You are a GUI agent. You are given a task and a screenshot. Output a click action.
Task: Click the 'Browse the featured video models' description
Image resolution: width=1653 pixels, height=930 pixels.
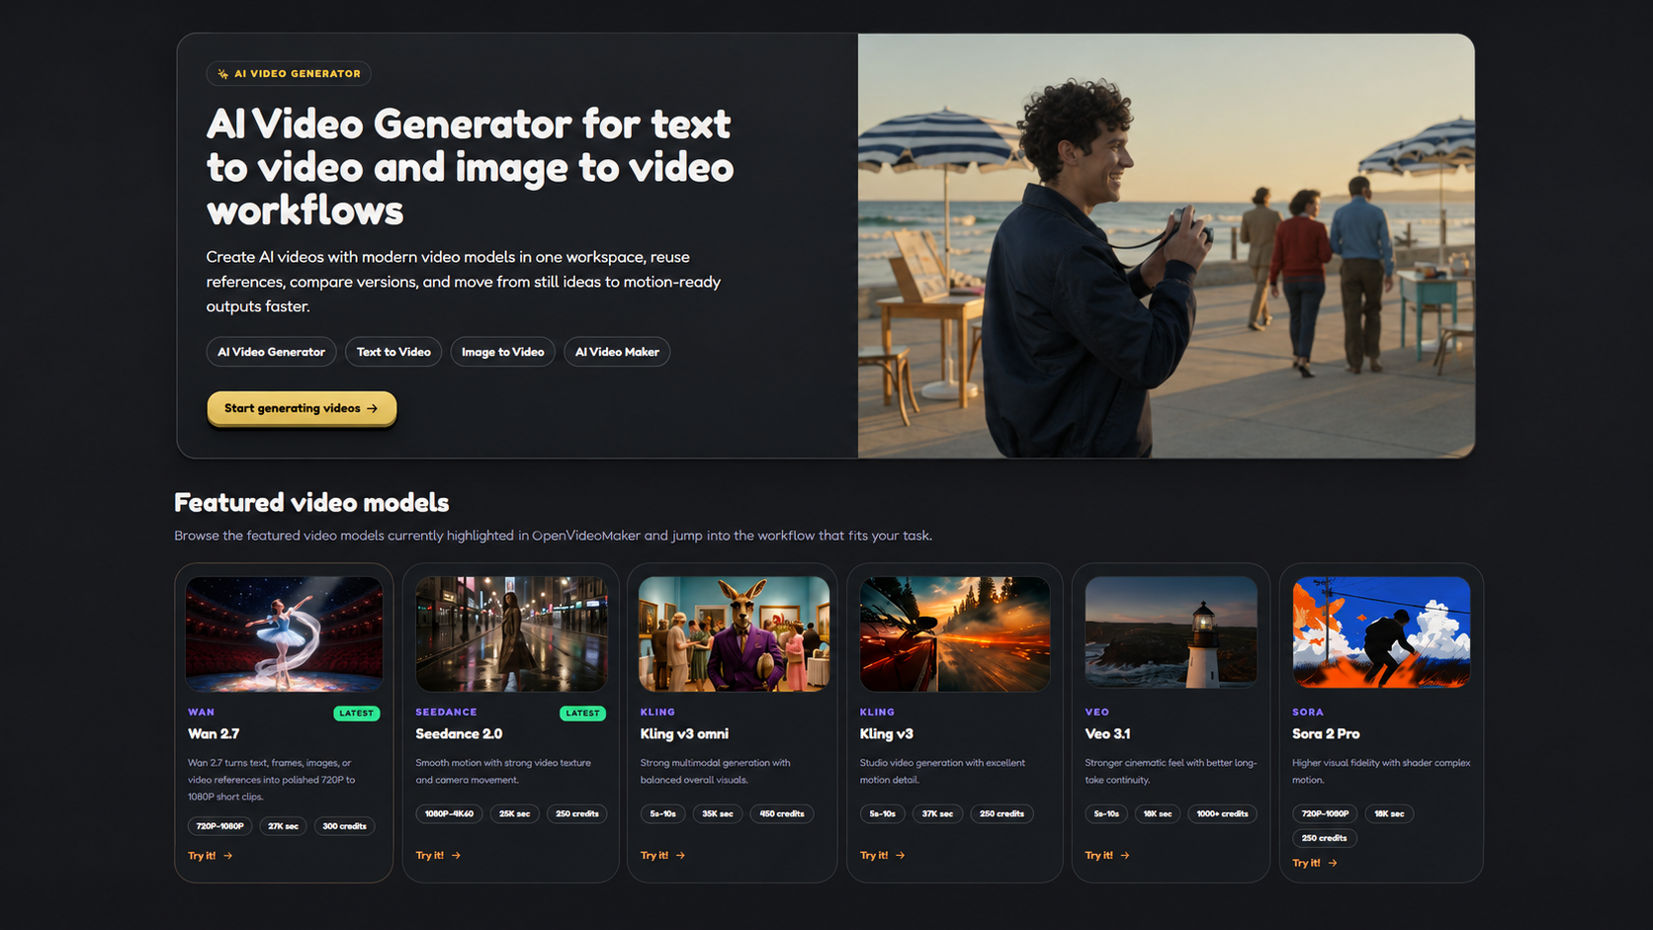(554, 536)
